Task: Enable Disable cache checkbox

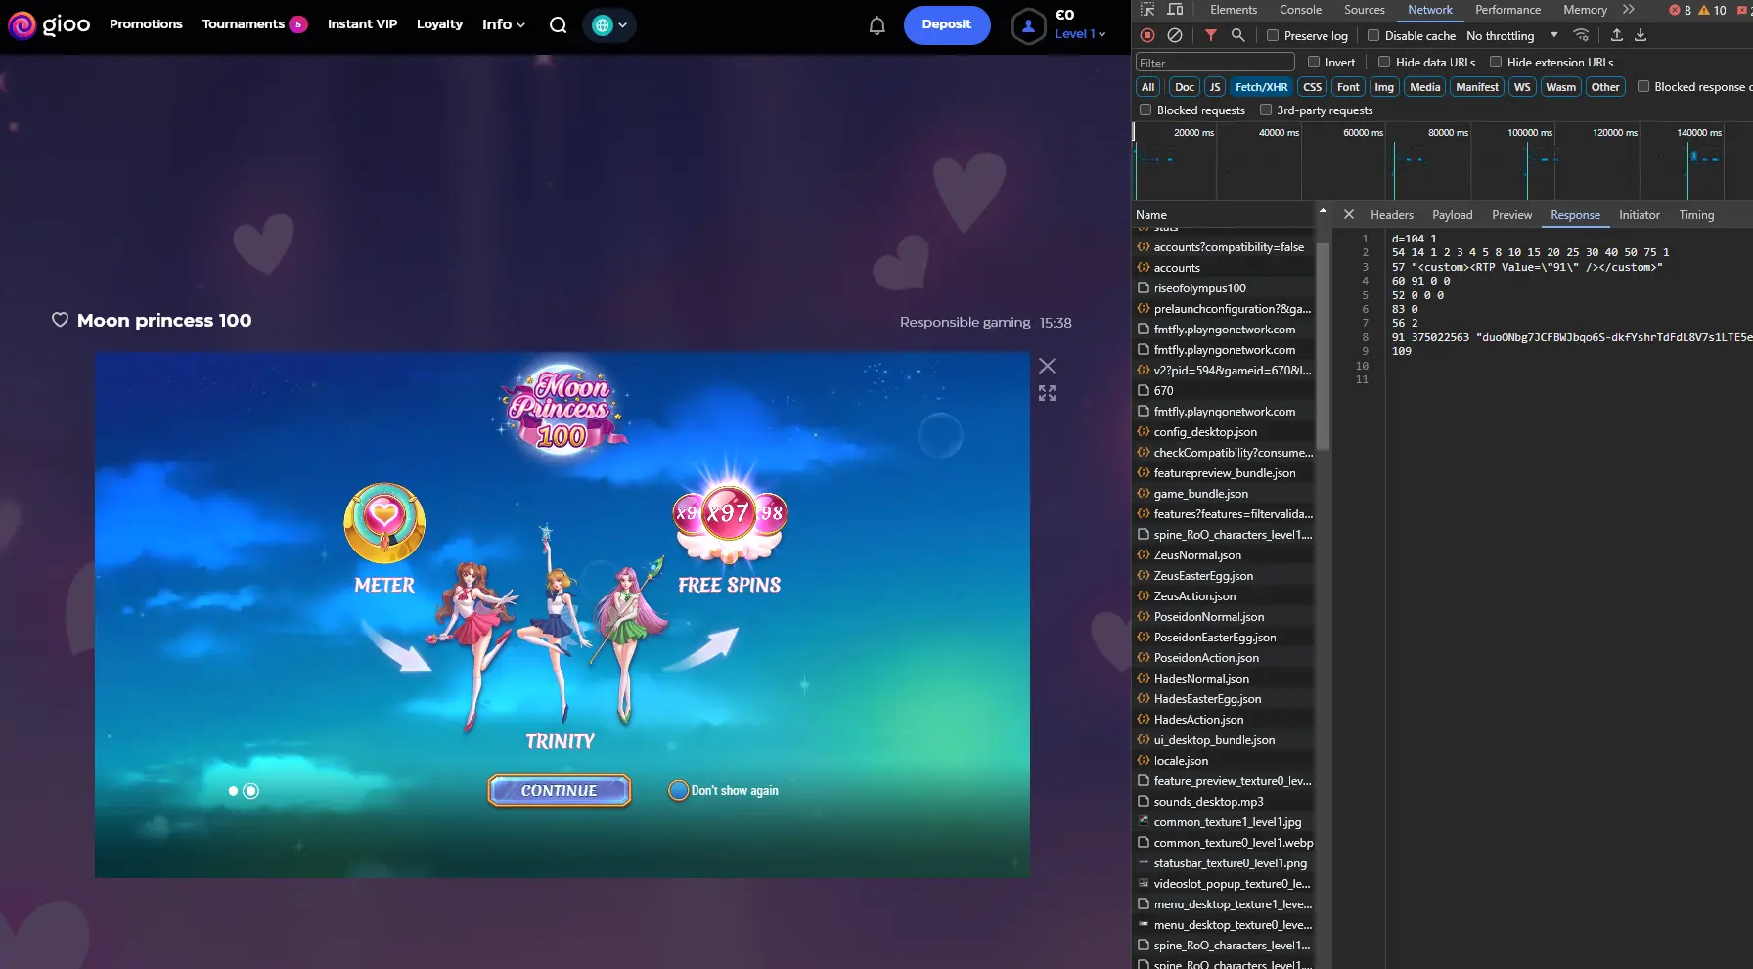Action: pos(1373,35)
